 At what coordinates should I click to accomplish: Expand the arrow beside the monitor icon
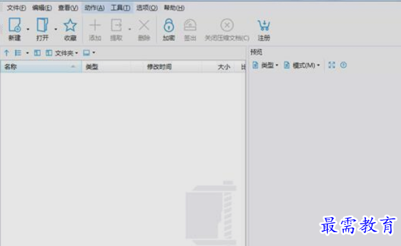94,53
